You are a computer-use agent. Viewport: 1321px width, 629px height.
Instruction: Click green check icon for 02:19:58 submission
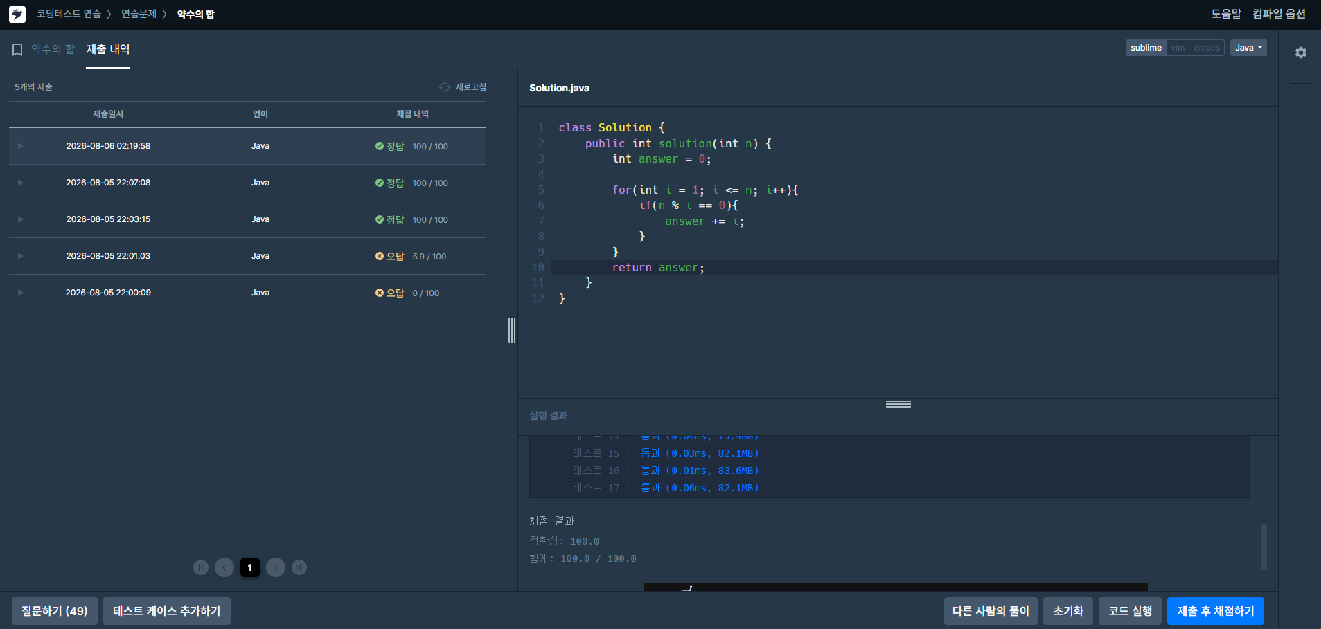tap(380, 146)
